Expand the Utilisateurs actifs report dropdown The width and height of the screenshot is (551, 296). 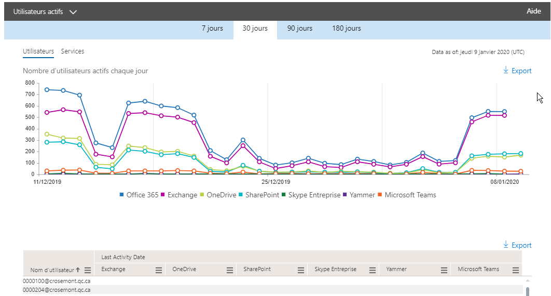tap(73, 12)
